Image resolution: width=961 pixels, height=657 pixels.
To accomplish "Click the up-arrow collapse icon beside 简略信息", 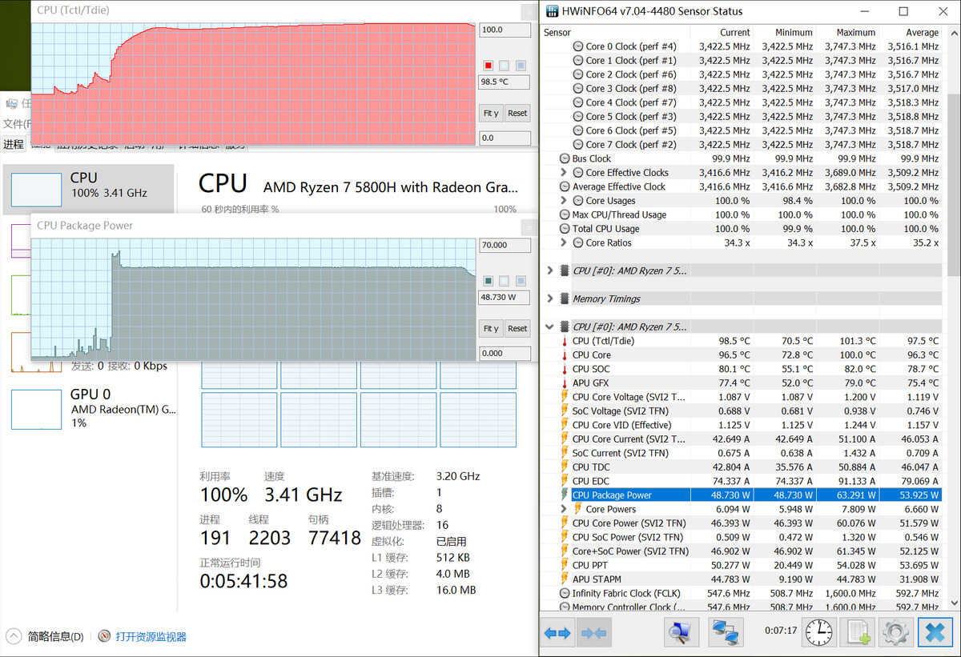I will 14,637.
